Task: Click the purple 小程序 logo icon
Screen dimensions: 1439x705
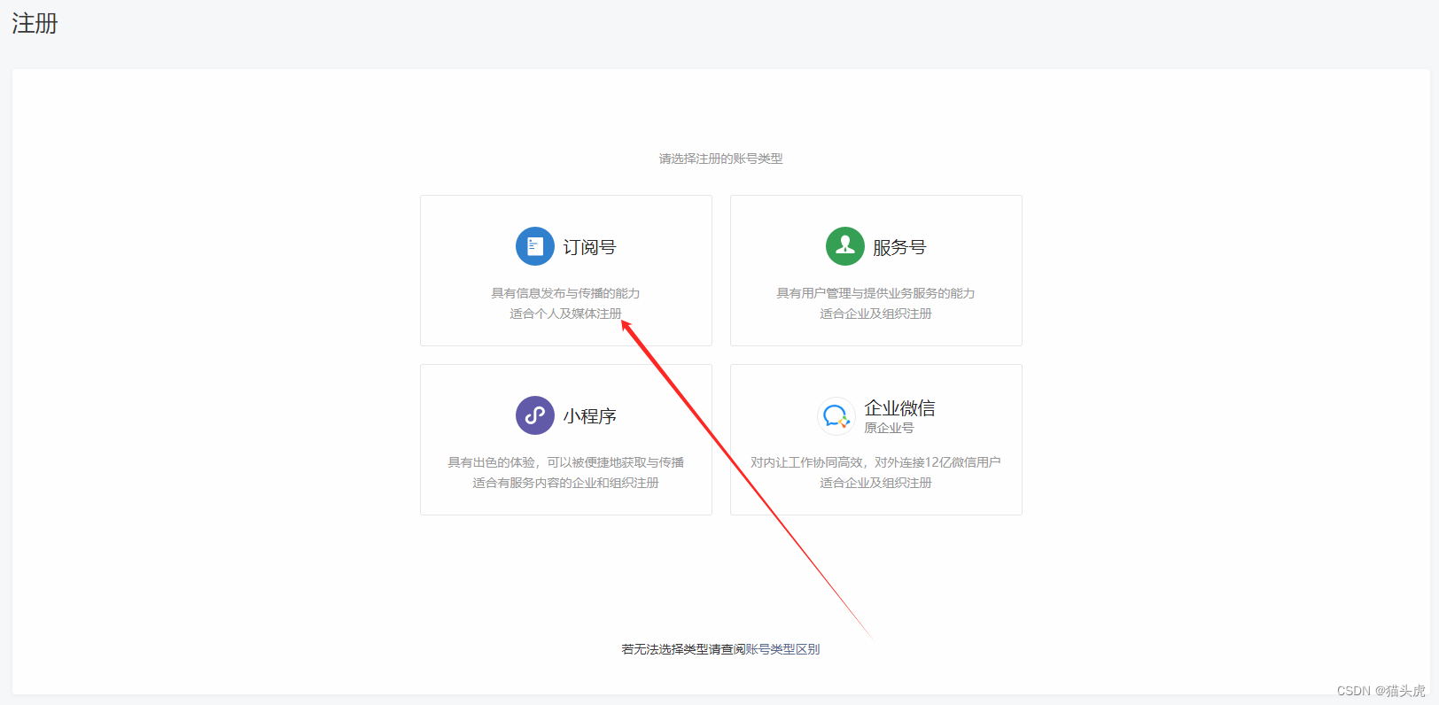Action: pos(535,415)
